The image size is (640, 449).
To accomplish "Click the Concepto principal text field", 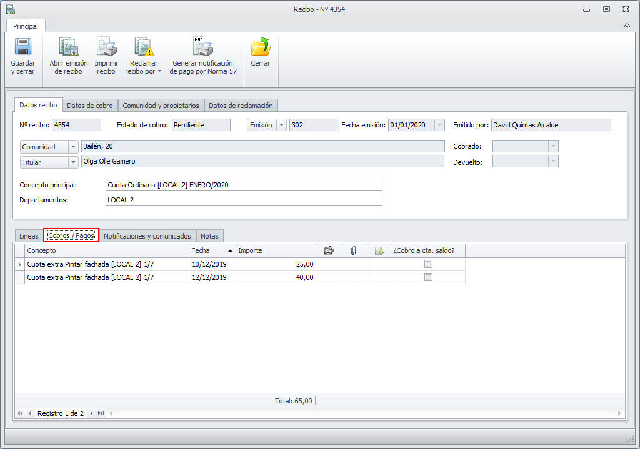I will point(244,185).
